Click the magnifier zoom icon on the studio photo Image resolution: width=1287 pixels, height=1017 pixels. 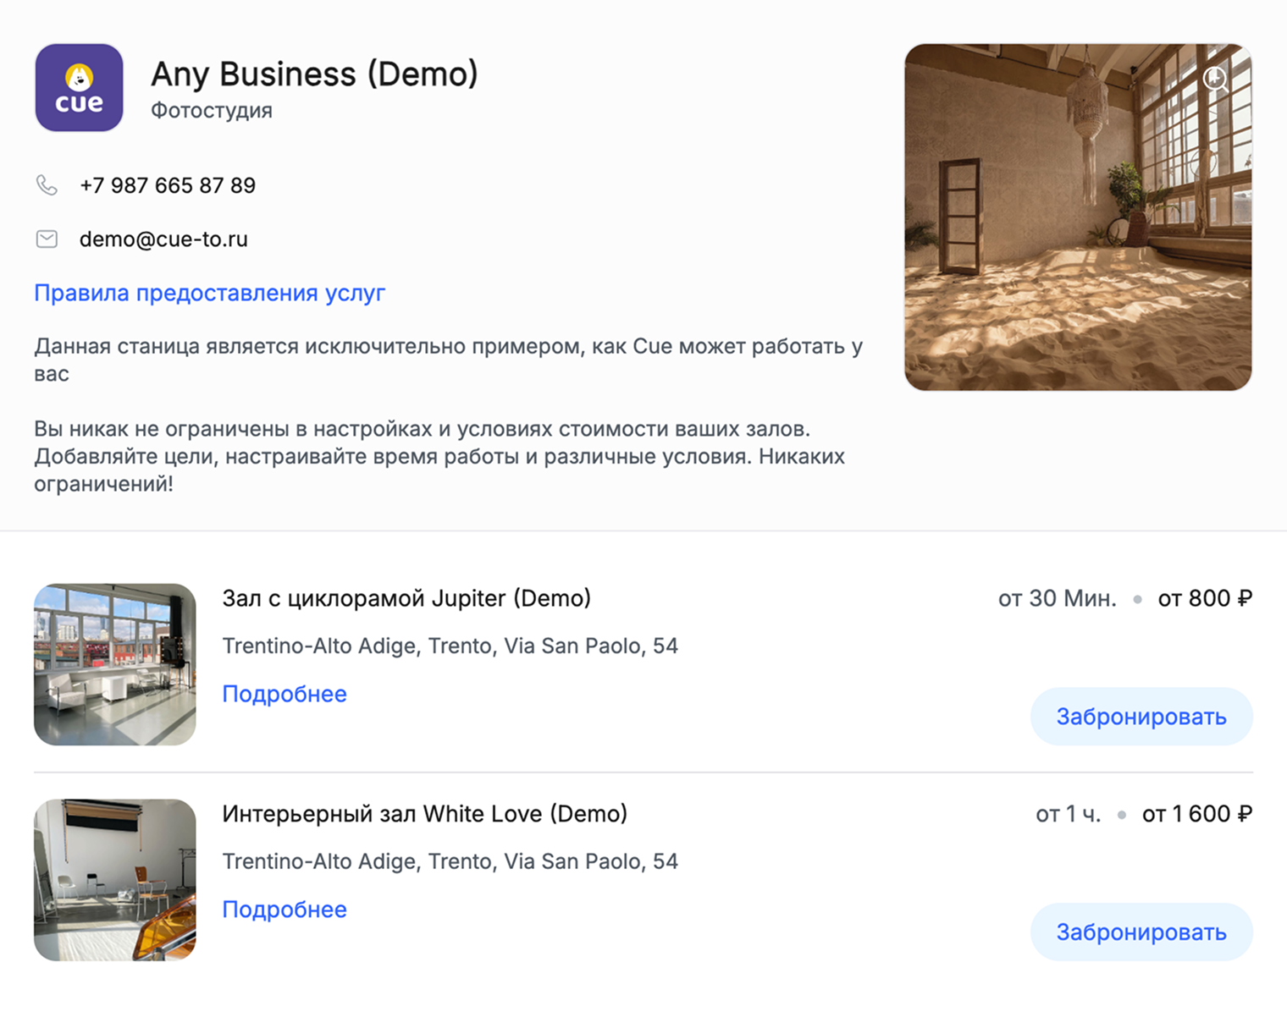point(1216,80)
